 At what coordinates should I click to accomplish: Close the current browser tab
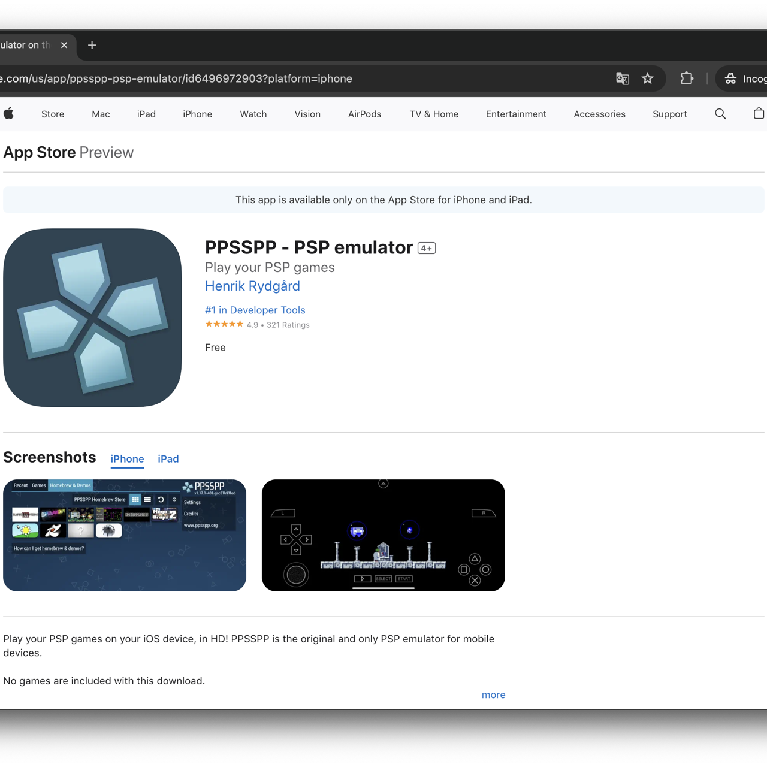click(x=64, y=45)
